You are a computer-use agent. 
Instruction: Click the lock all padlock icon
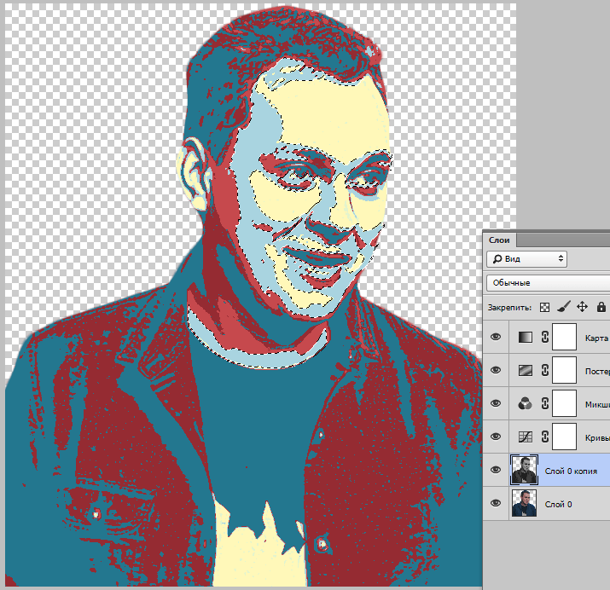(x=601, y=307)
